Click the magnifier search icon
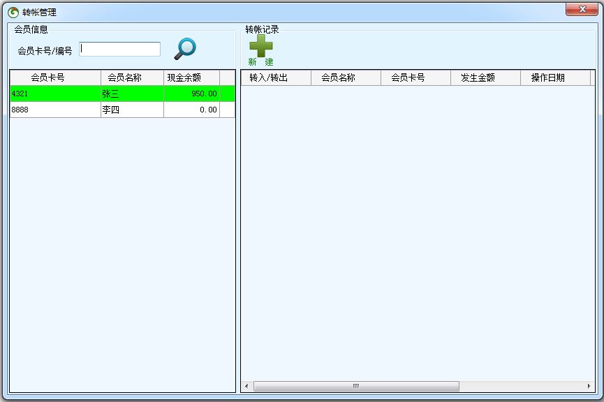Viewport: 604px width, 402px height. click(x=185, y=49)
